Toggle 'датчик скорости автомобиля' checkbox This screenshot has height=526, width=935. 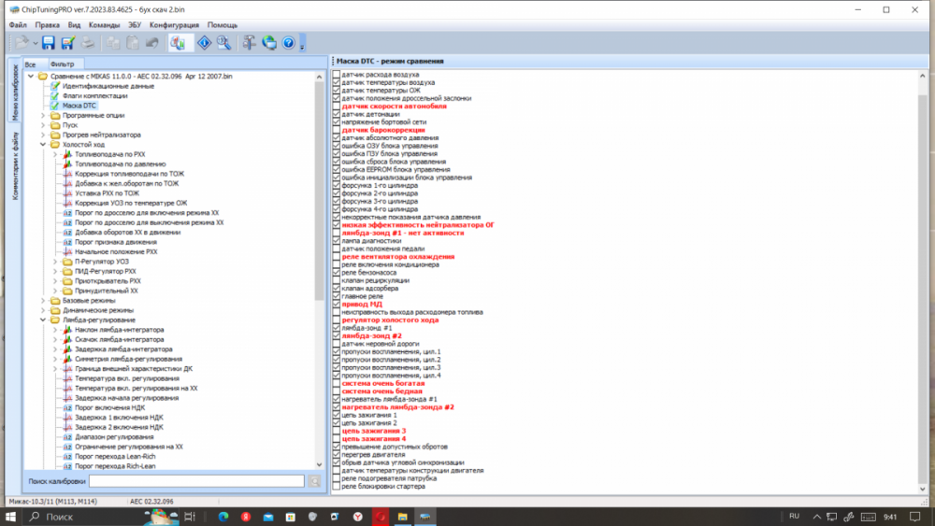pyautogui.click(x=337, y=106)
